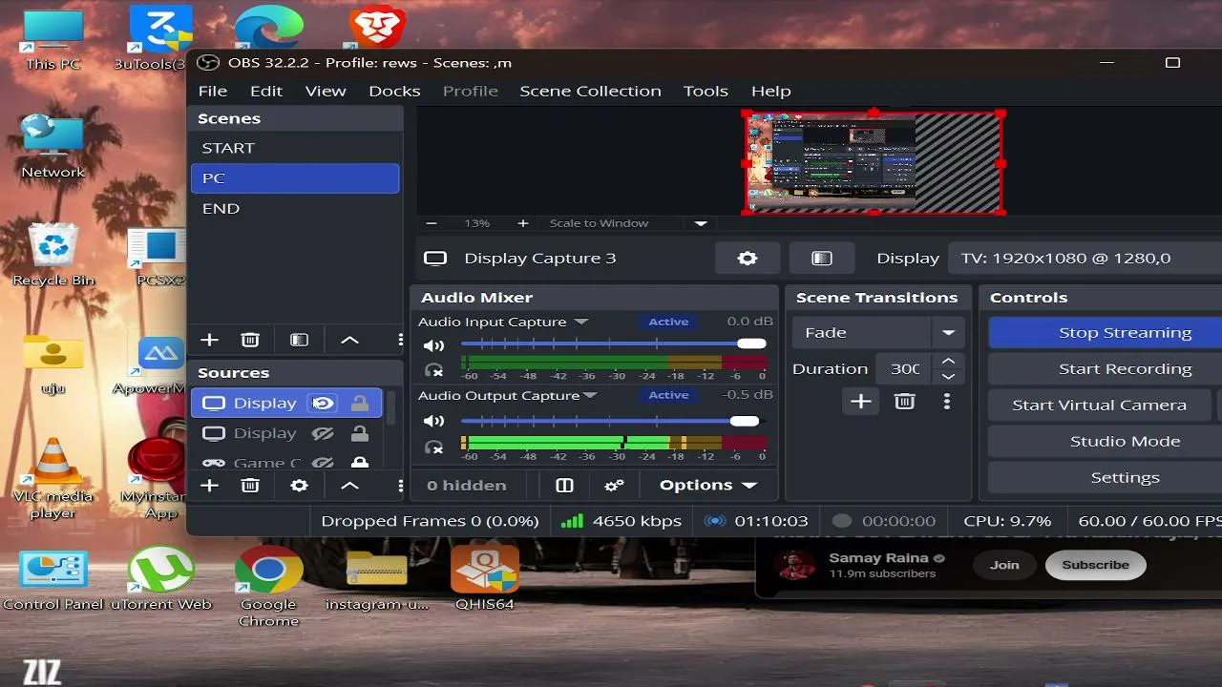
Task: Move the source up with the Sources arrow
Action: [x=349, y=486]
